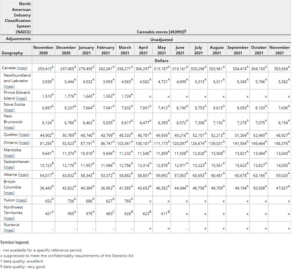Open the map link for Canada

point(22,68)
